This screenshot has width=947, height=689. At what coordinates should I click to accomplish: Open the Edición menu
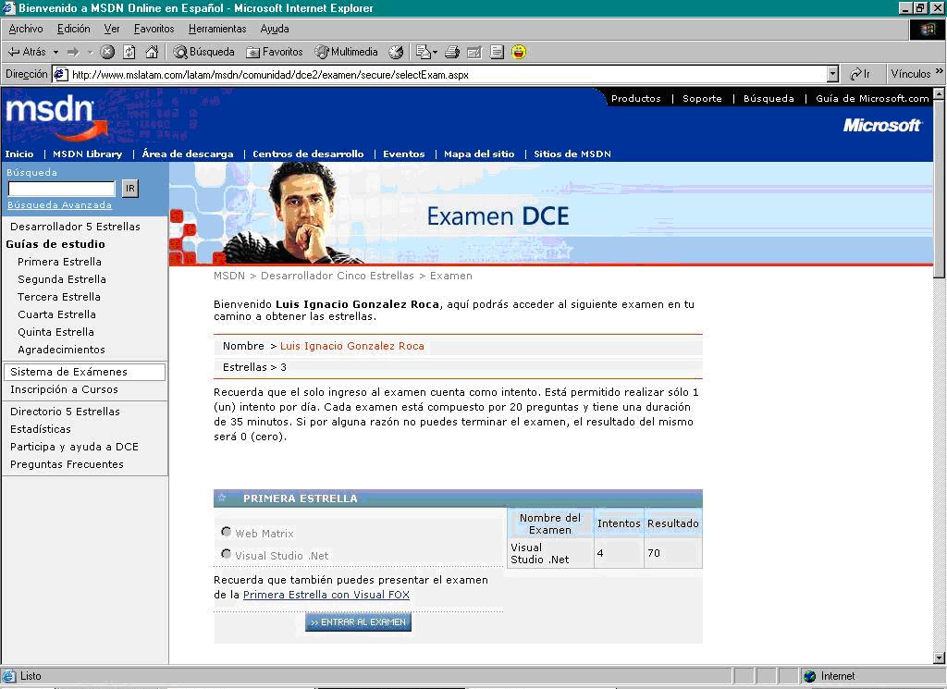coord(74,29)
